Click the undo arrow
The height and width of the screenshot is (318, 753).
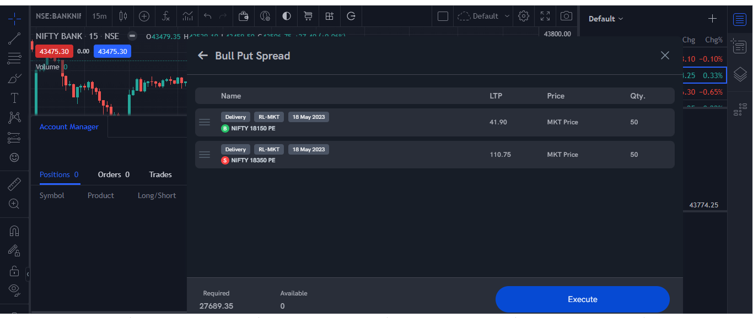coord(208,16)
